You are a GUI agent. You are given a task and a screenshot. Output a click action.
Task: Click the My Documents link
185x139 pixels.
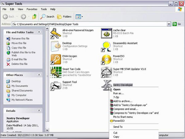(x=20, y=86)
